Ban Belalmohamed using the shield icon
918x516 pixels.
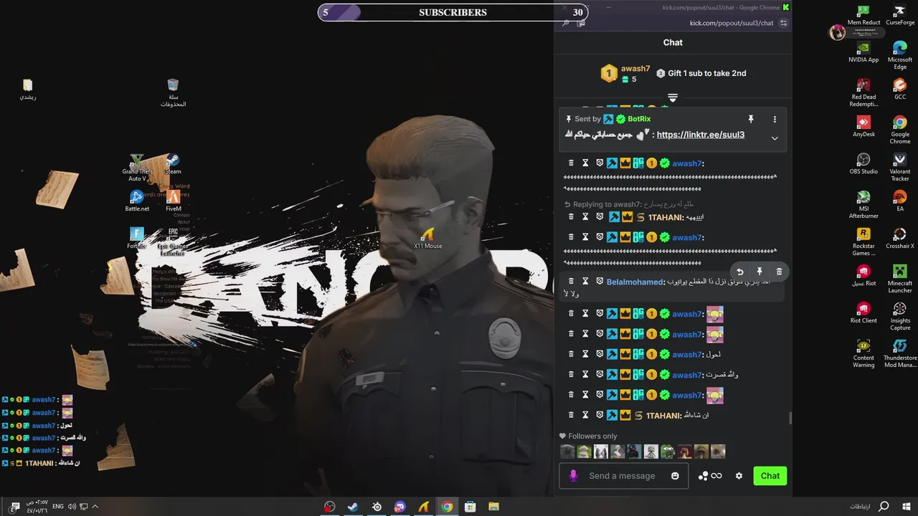[x=600, y=281]
